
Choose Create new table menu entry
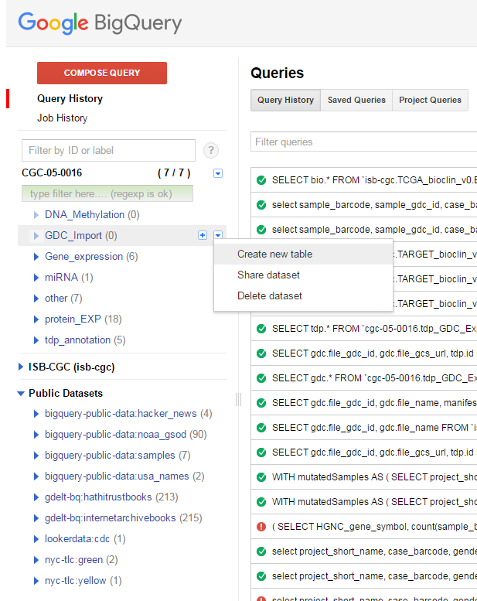point(304,254)
